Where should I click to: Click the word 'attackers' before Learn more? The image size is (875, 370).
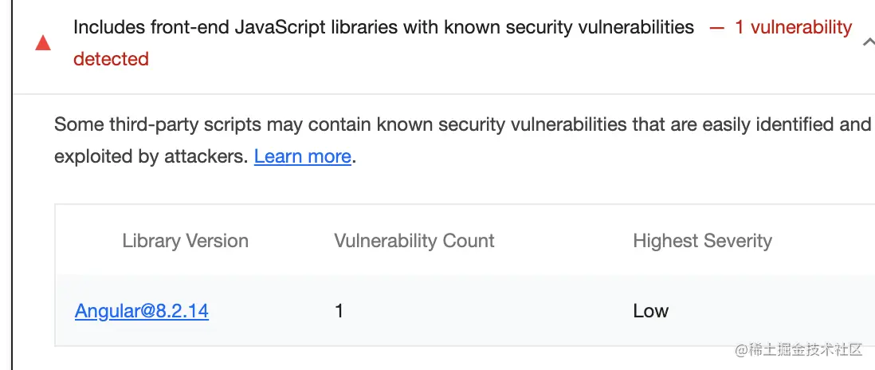pyautogui.click(x=209, y=156)
